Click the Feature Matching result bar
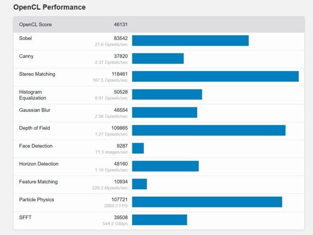Screen dimensions: 313x235 pos(140,184)
